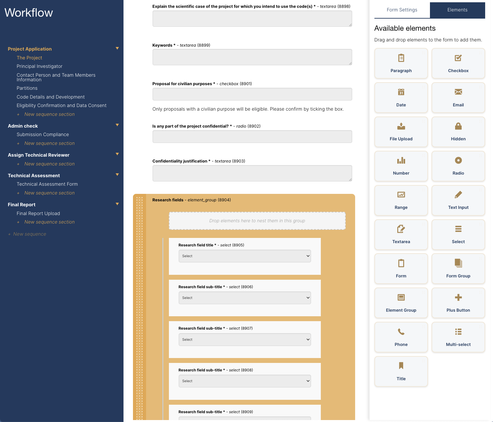Select the Phone element icon
Screen dimensions: 493x422
401,332
